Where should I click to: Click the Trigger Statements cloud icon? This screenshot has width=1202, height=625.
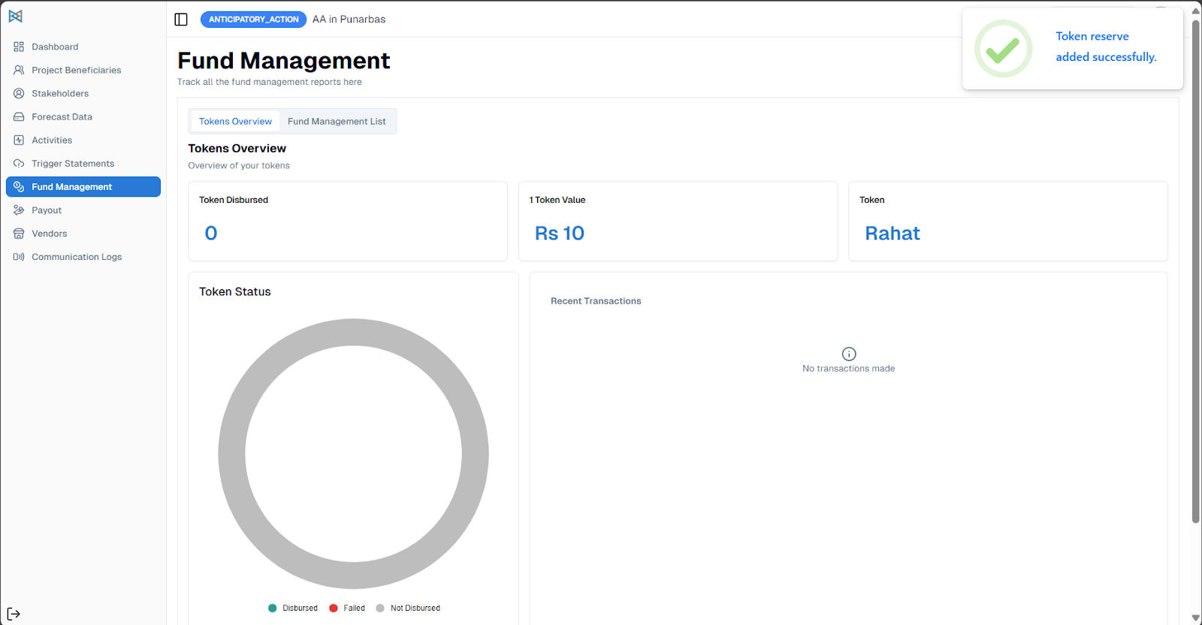point(19,163)
